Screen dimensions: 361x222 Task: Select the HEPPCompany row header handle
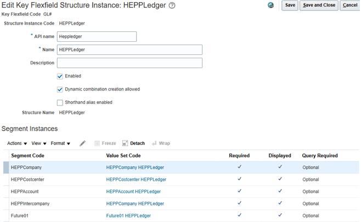click(x=6, y=167)
